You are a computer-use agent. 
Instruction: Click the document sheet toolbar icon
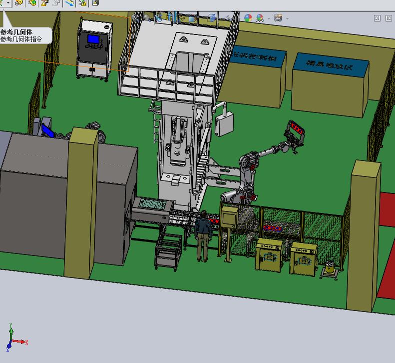[95, 3]
